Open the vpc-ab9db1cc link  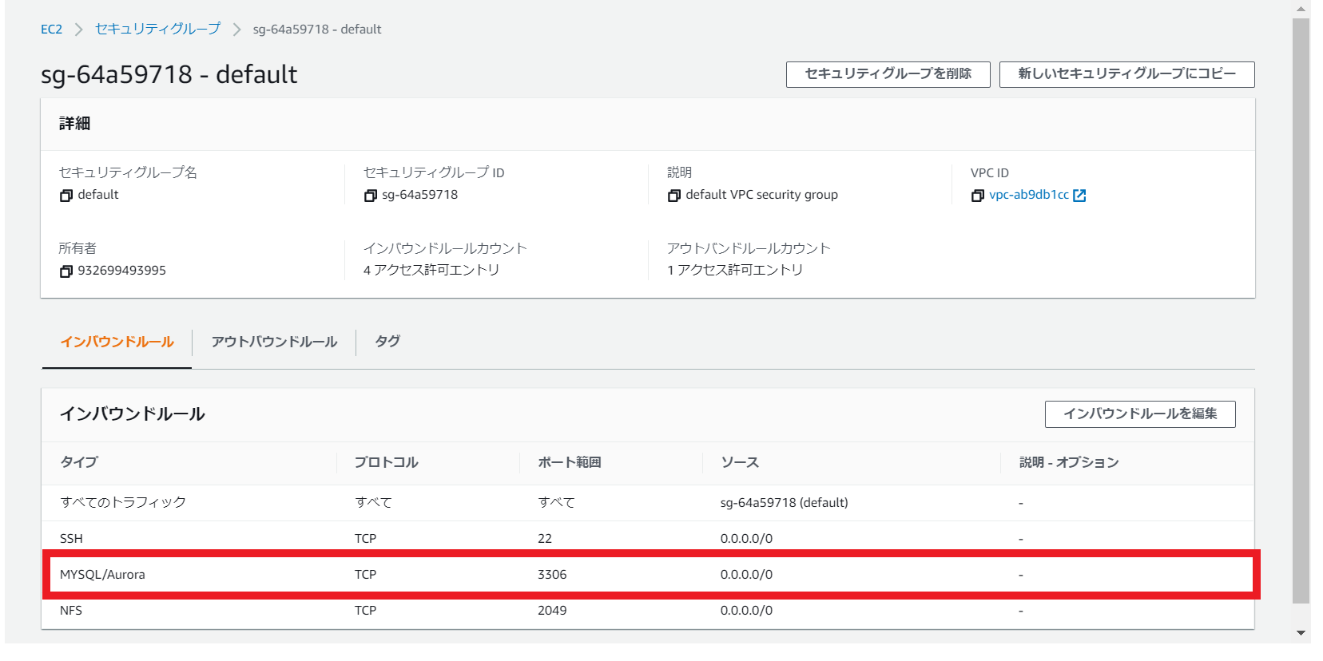click(x=1028, y=195)
